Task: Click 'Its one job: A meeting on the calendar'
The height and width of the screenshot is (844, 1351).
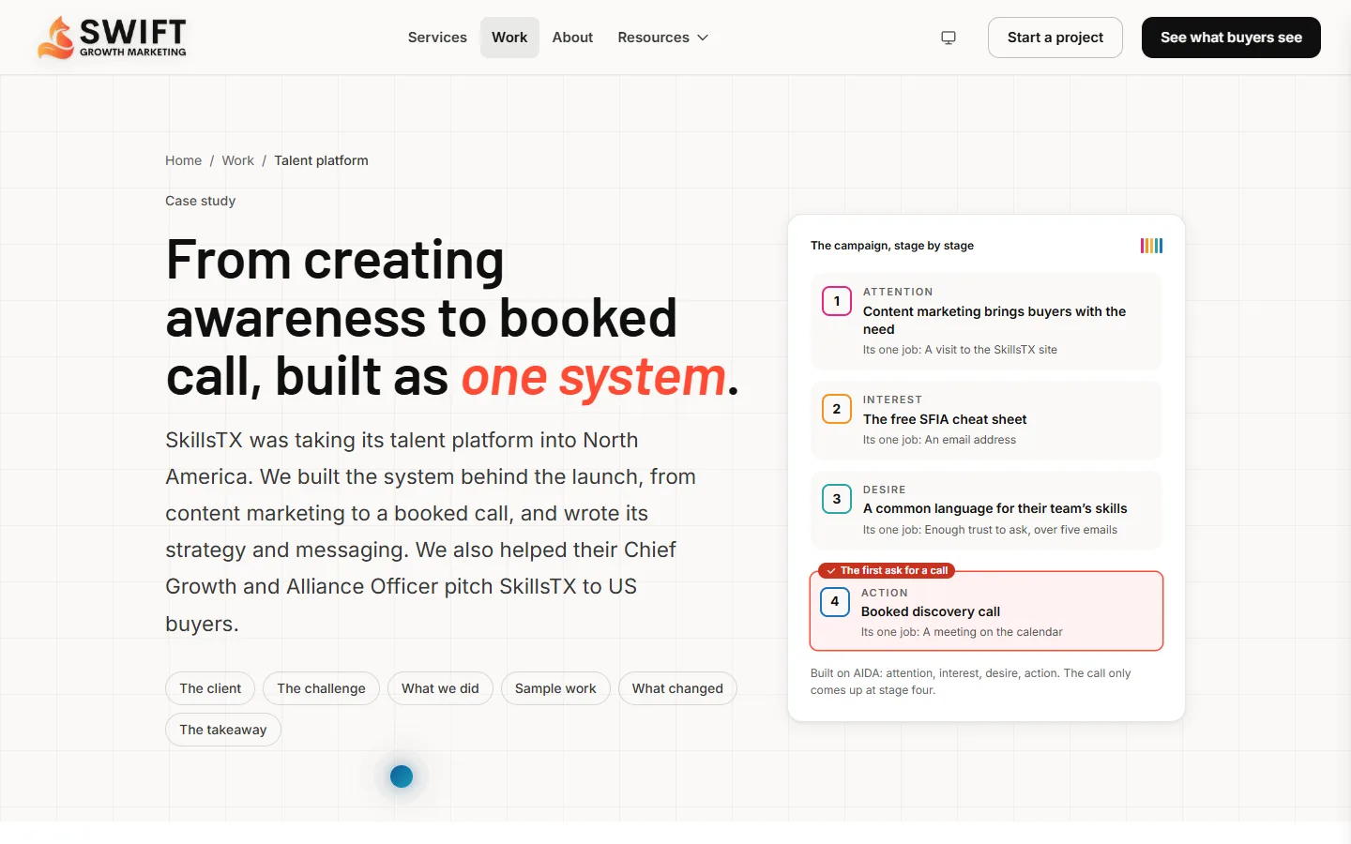Action: (x=962, y=632)
